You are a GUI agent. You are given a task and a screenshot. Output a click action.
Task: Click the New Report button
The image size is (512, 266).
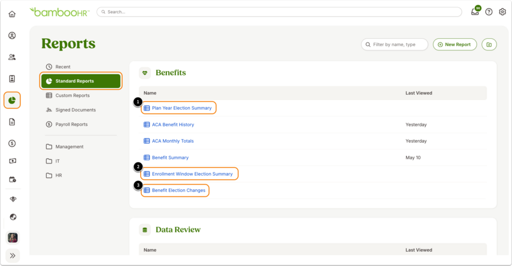pos(455,44)
